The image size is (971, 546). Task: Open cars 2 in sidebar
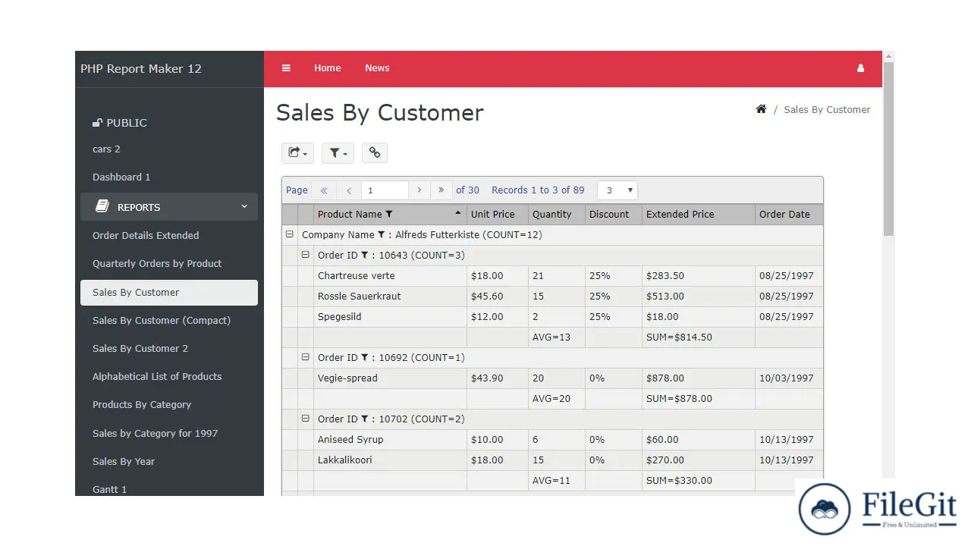coord(107,149)
